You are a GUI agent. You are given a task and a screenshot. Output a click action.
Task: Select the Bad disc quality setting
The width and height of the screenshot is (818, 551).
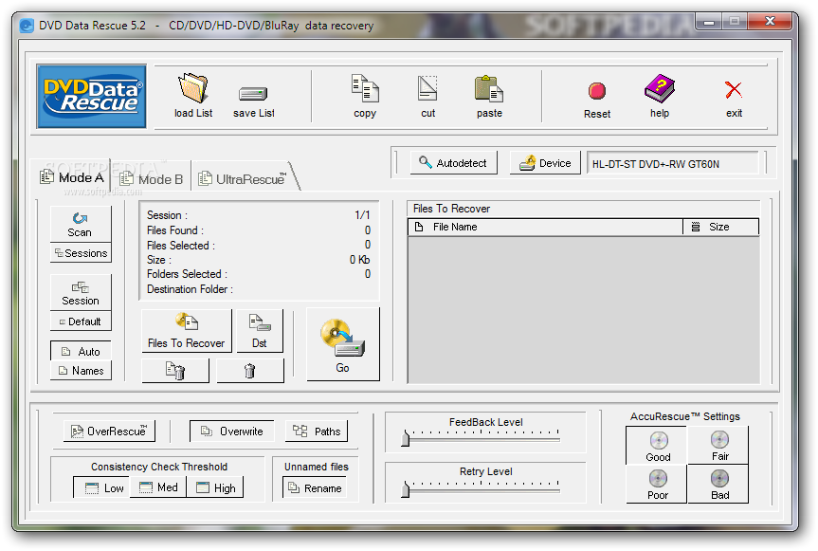pyautogui.click(x=718, y=485)
